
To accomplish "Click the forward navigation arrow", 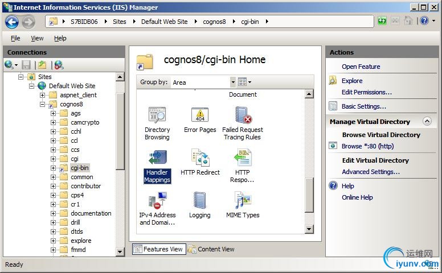I will pyautogui.click(x=28, y=22).
